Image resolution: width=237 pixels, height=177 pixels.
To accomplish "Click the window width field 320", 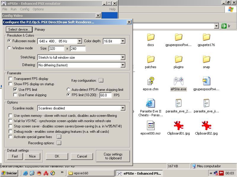I will (57, 48).
